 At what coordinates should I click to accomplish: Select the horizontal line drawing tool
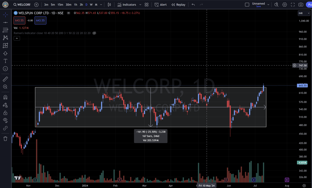5,23
